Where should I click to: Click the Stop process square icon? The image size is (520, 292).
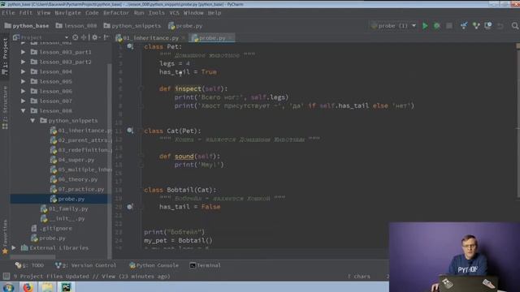[x=449, y=26]
